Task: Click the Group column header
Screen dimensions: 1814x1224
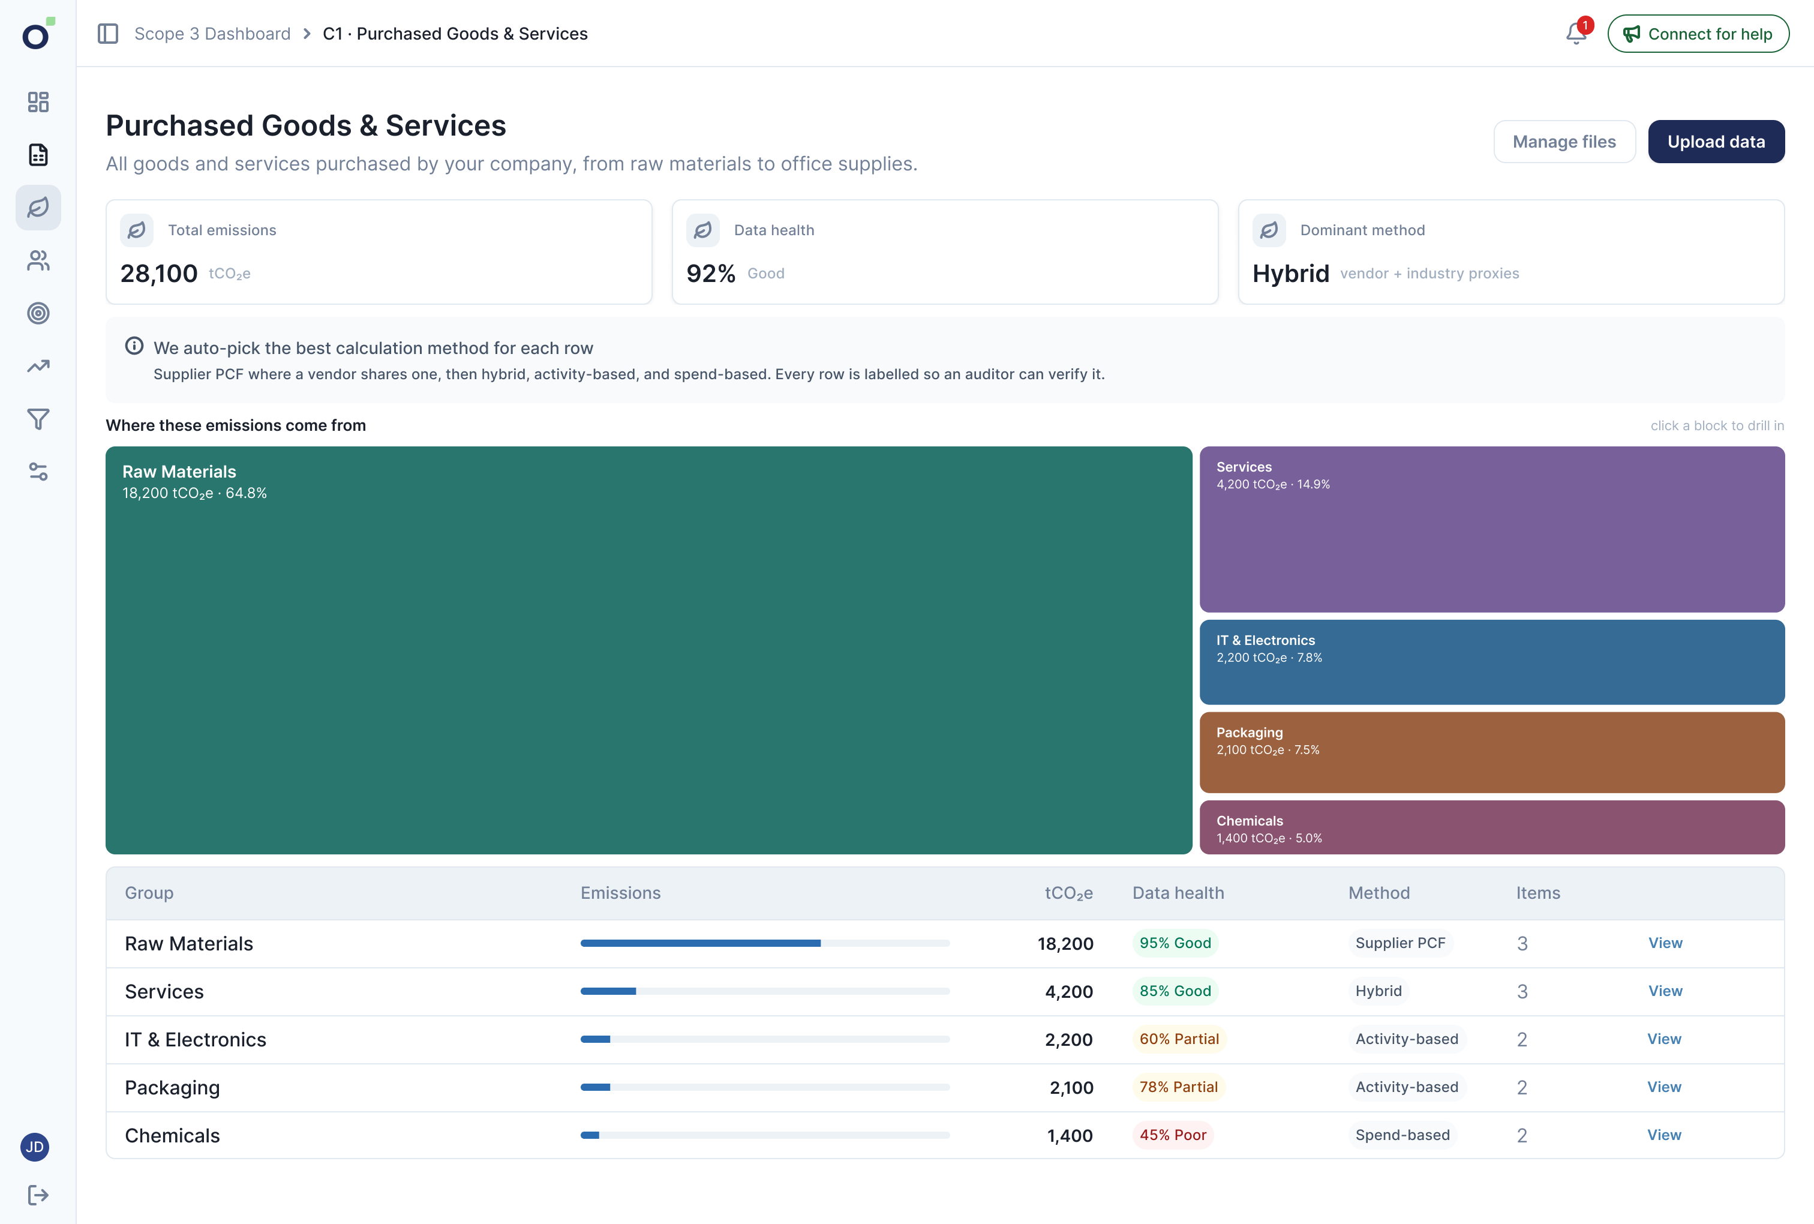Action: point(149,893)
